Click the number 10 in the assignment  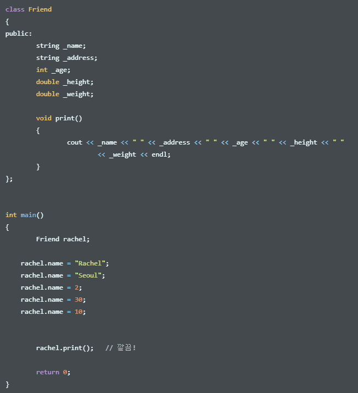[x=79, y=312]
